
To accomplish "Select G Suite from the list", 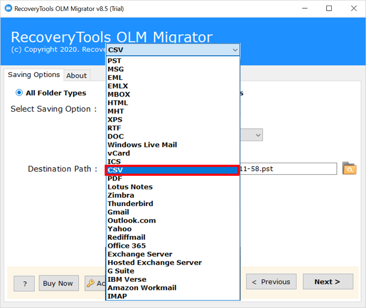I will (173, 271).
